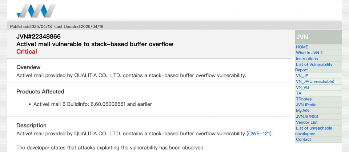The height and width of the screenshot is (152, 349).
Task: Open the Vendor List link
Action: click(306, 122)
